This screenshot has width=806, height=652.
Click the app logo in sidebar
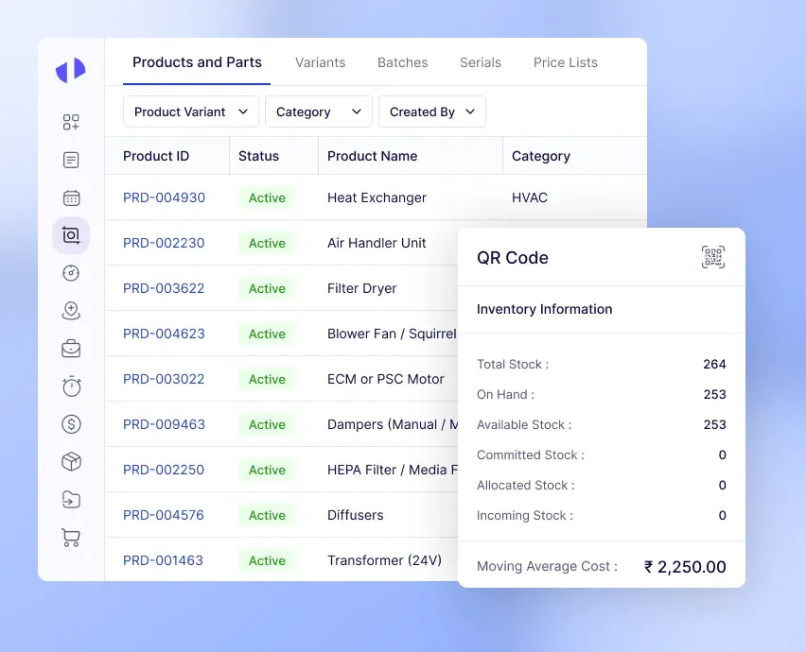pyautogui.click(x=71, y=70)
